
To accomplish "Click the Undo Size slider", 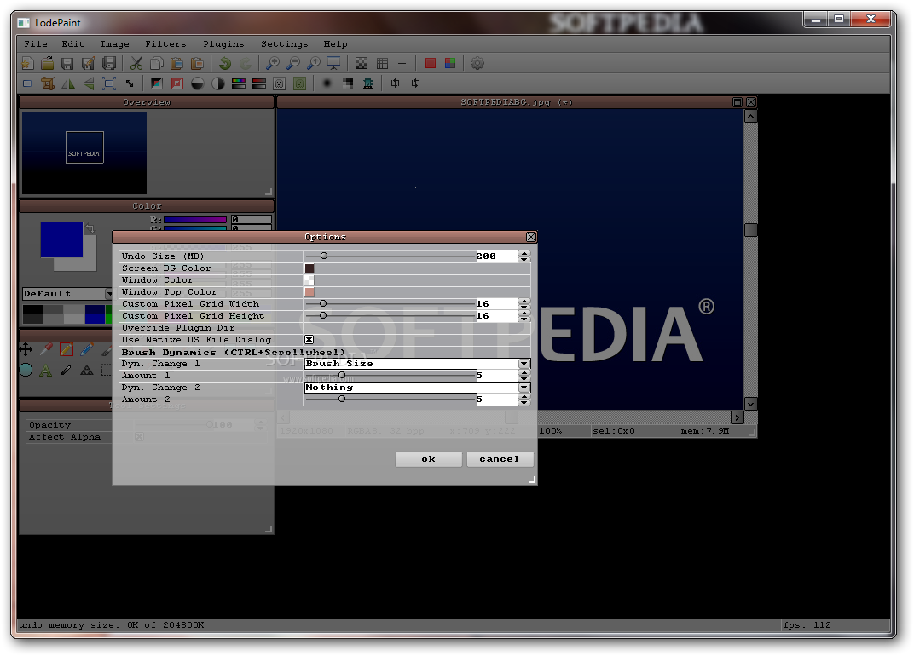I will pos(390,256).
